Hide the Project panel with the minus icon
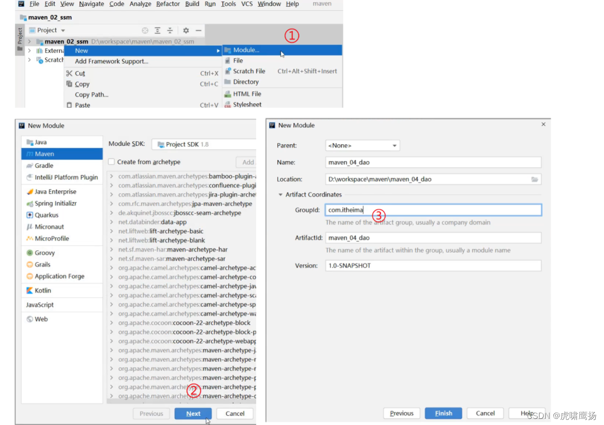The width and height of the screenshot is (604, 425). coord(198,31)
